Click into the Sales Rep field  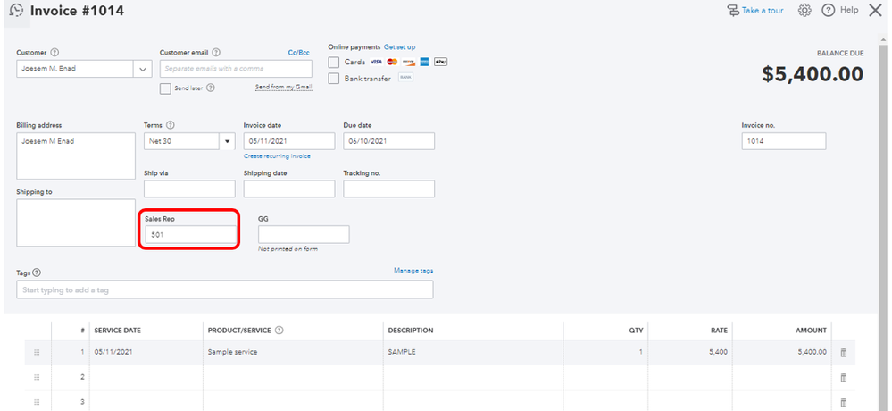click(x=189, y=235)
